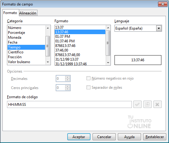
Task: Click the Formato de código text field
Action: (69, 105)
